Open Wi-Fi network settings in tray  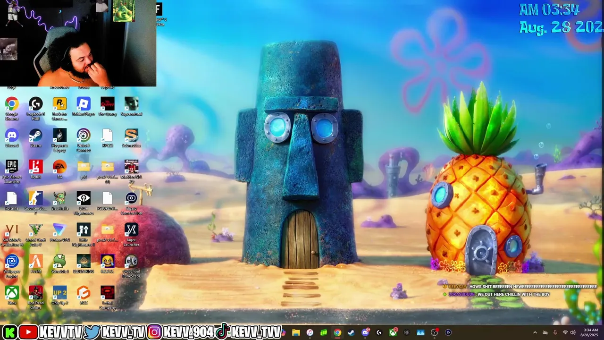click(565, 332)
